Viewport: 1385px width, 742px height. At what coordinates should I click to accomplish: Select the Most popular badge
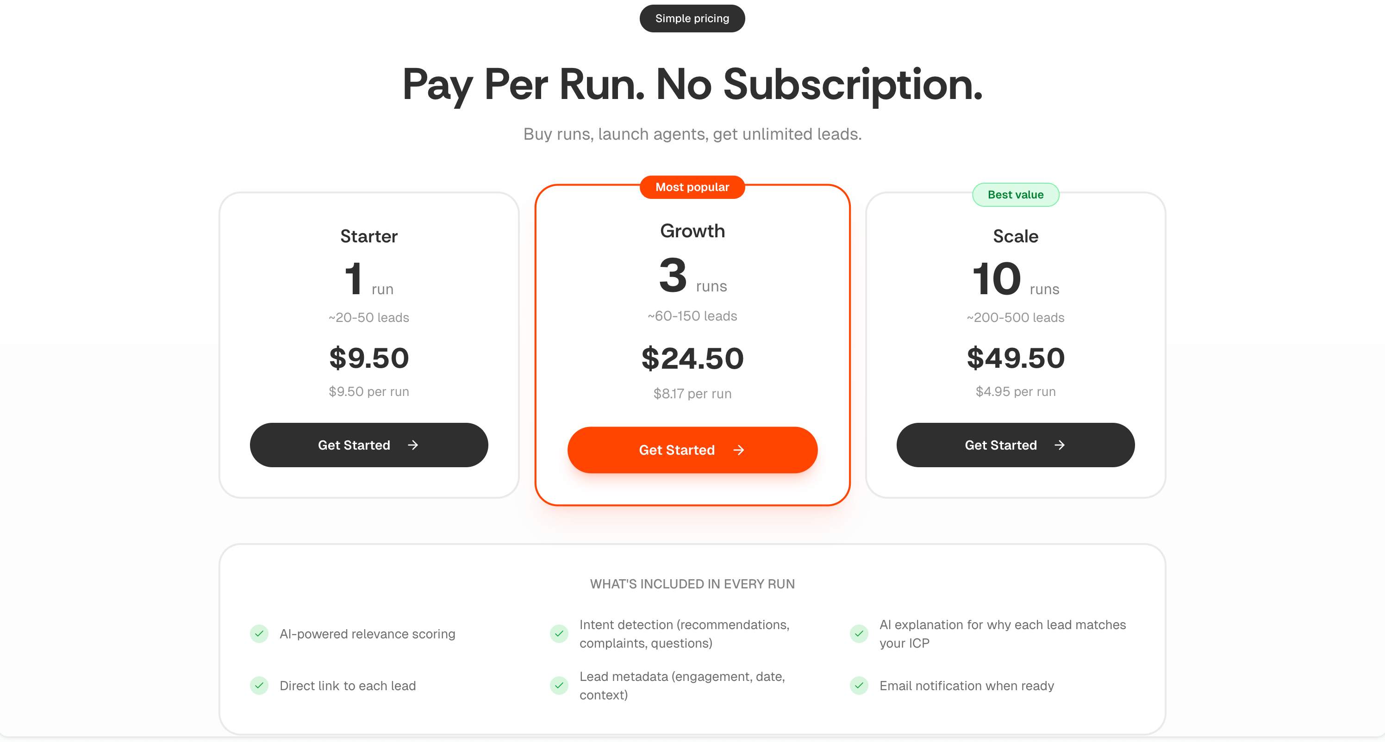[692, 186]
